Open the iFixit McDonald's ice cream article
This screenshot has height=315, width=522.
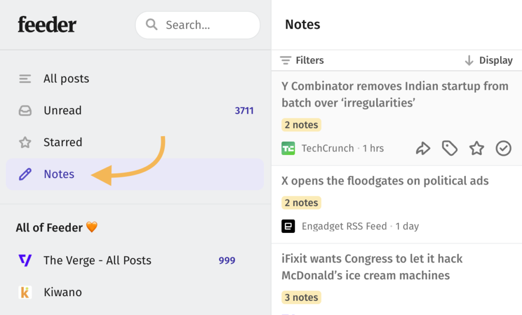coord(372,267)
